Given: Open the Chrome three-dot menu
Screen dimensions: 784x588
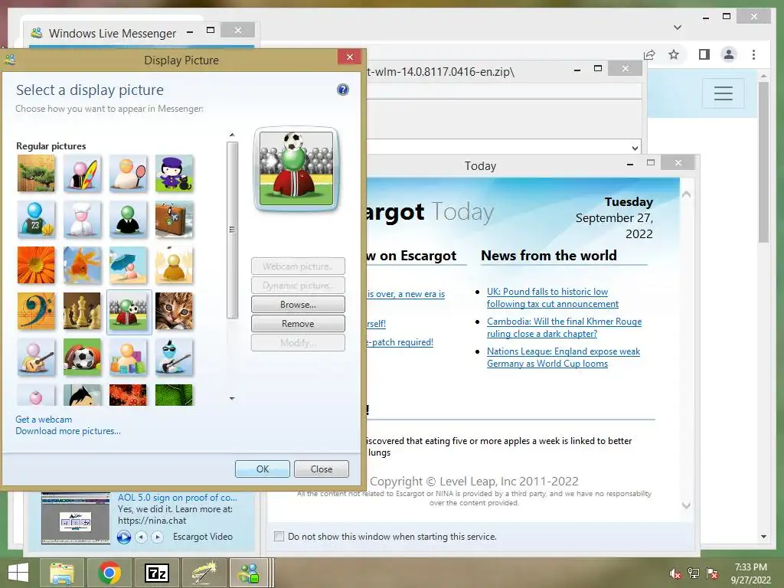Looking at the screenshot, I should tap(753, 54).
